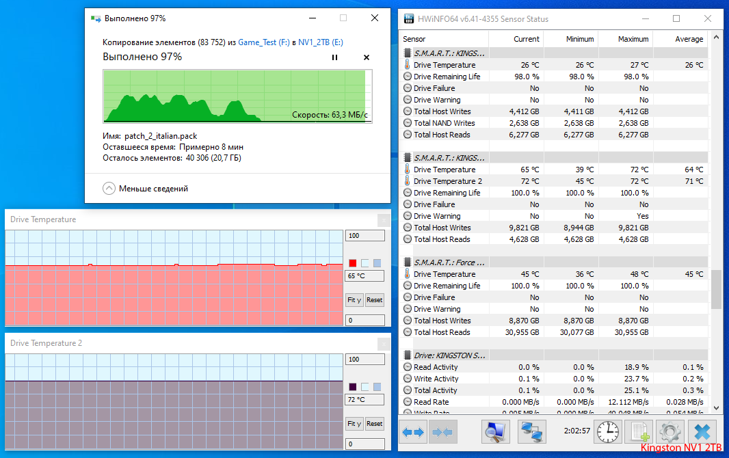Select first S.M.A.R.T.: KINGS... group header
Viewport: 729px width, 458px height.
point(554,53)
